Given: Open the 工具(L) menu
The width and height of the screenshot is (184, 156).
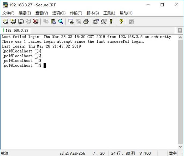Looking at the screenshot, I should [x=109, y=13].
